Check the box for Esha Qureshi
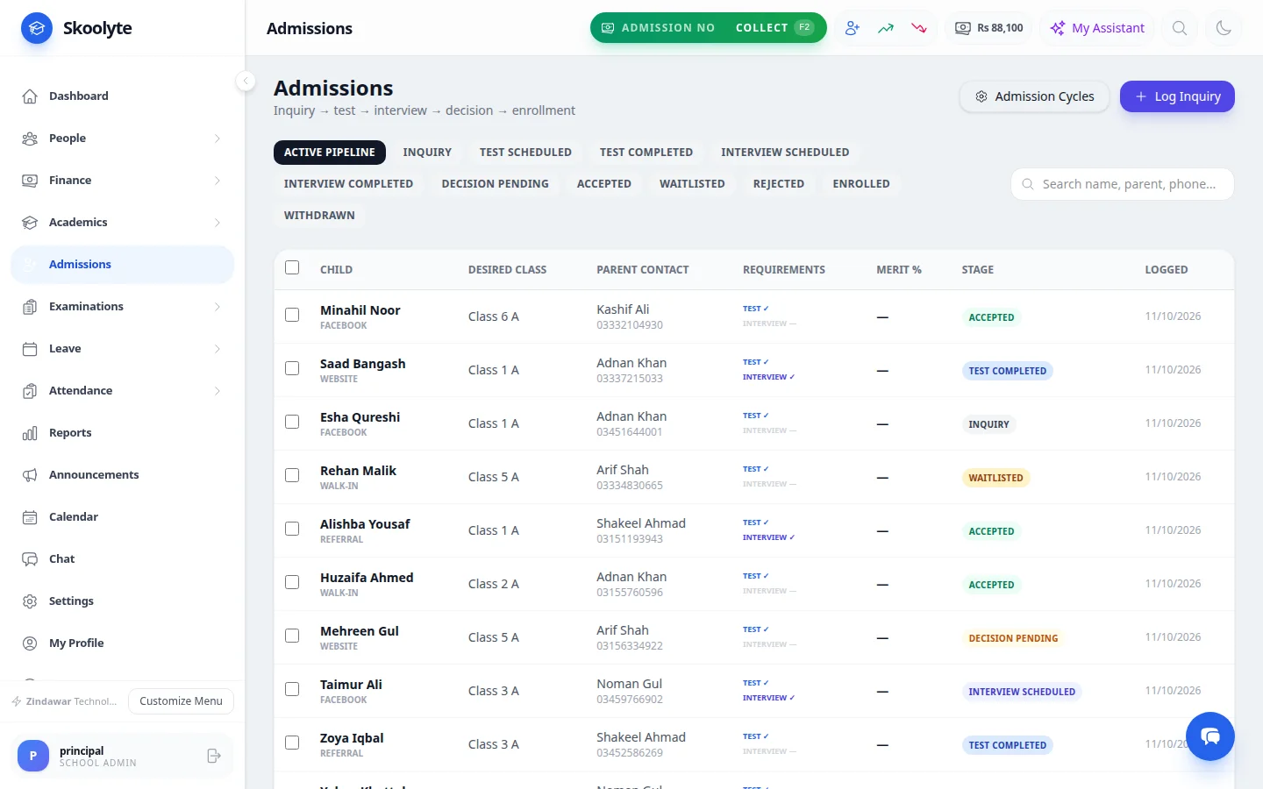The width and height of the screenshot is (1263, 789). [292, 422]
